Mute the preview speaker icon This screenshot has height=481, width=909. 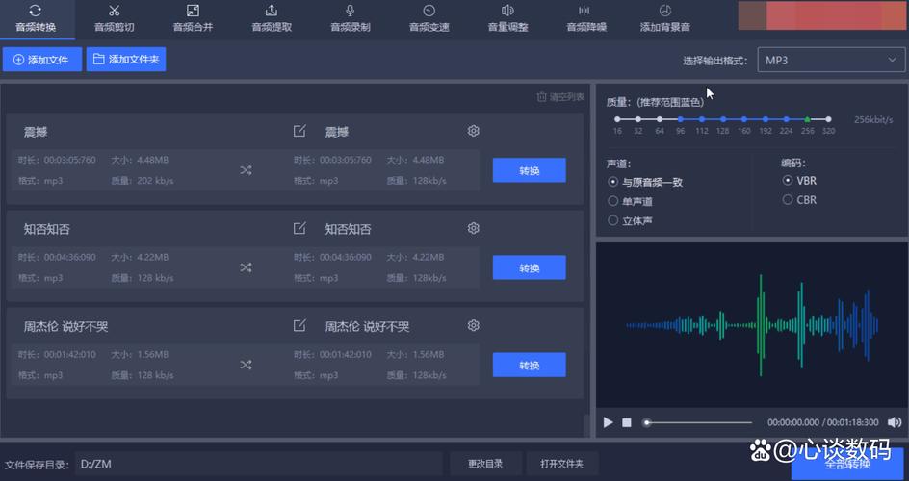(x=894, y=422)
